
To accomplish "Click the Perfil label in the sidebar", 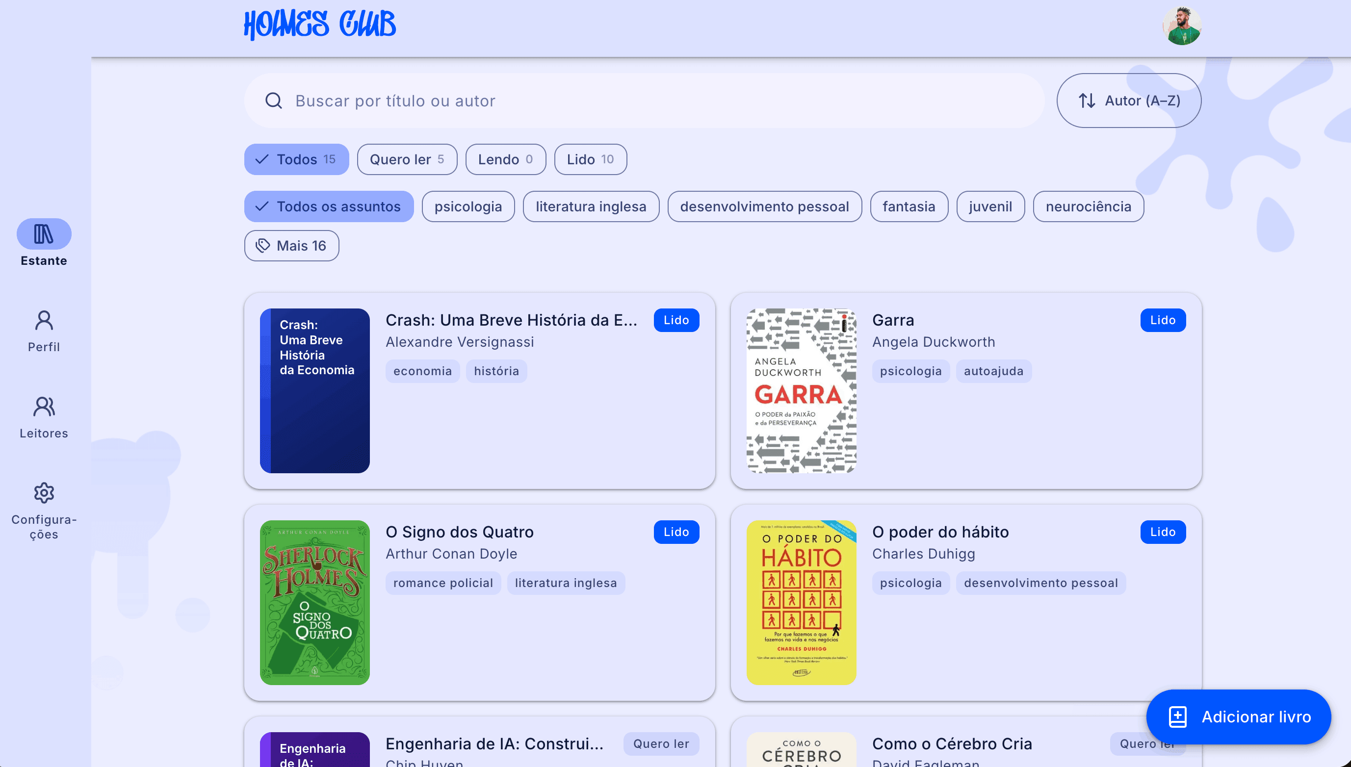I will pos(44,347).
